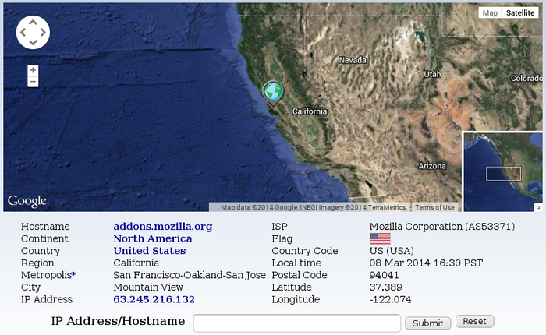Click the 63.245.216.132 IP address link
Screen dimensions: 546x335
pyautogui.click(x=154, y=299)
